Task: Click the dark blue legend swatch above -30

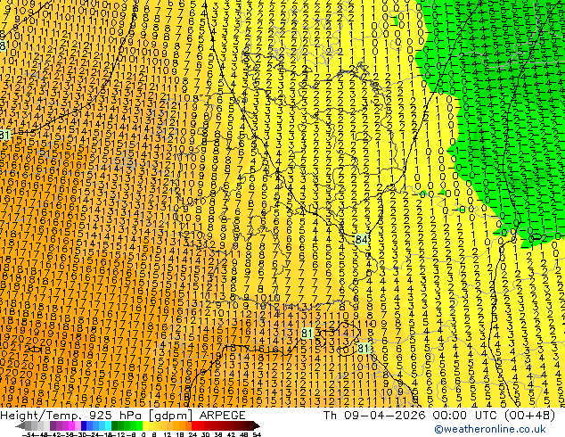Action: point(84,425)
